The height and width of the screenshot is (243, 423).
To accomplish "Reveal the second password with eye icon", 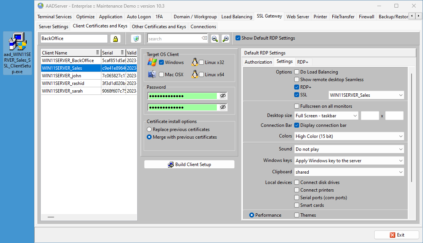I will coord(223,107).
